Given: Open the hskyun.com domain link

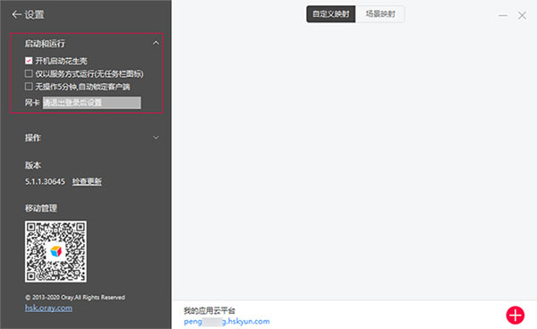Looking at the screenshot, I should point(226,322).
